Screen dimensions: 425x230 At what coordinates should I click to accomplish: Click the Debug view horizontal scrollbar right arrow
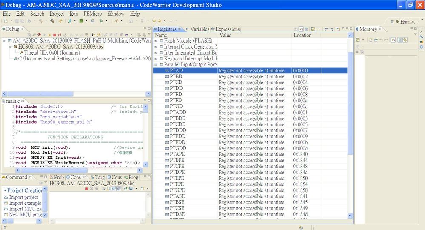click(148, 94)
